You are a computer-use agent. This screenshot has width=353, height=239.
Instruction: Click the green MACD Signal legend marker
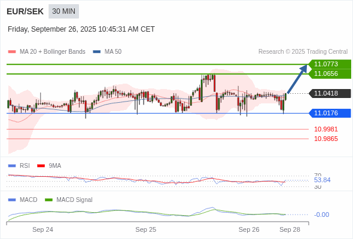[48, 200]
